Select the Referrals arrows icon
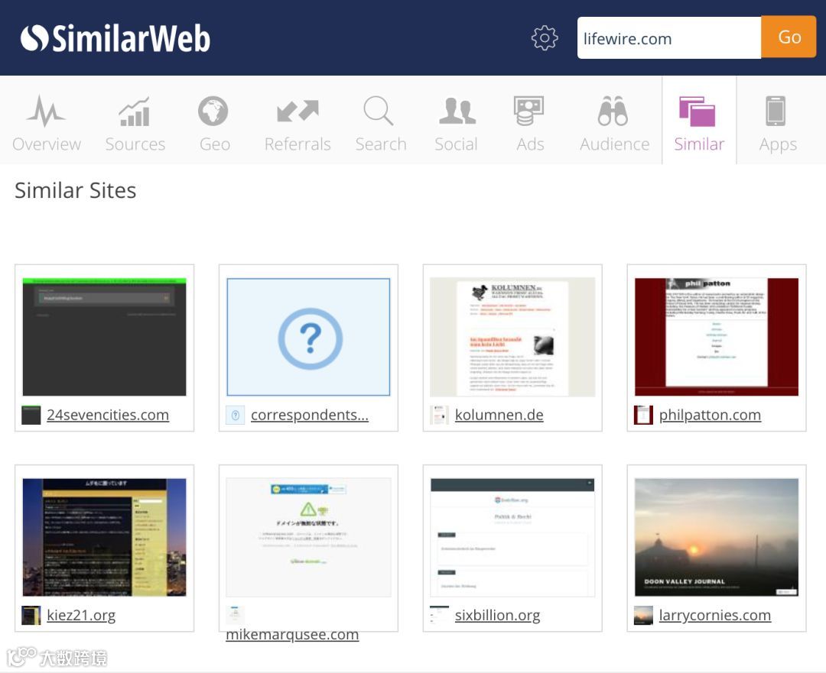 tap(298, 111)
